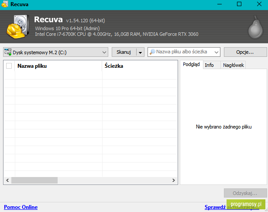Viewport: 268px width, 212px height.
Task: Click the Odzyskaj... recover button
Action: [x=245, y=193]
